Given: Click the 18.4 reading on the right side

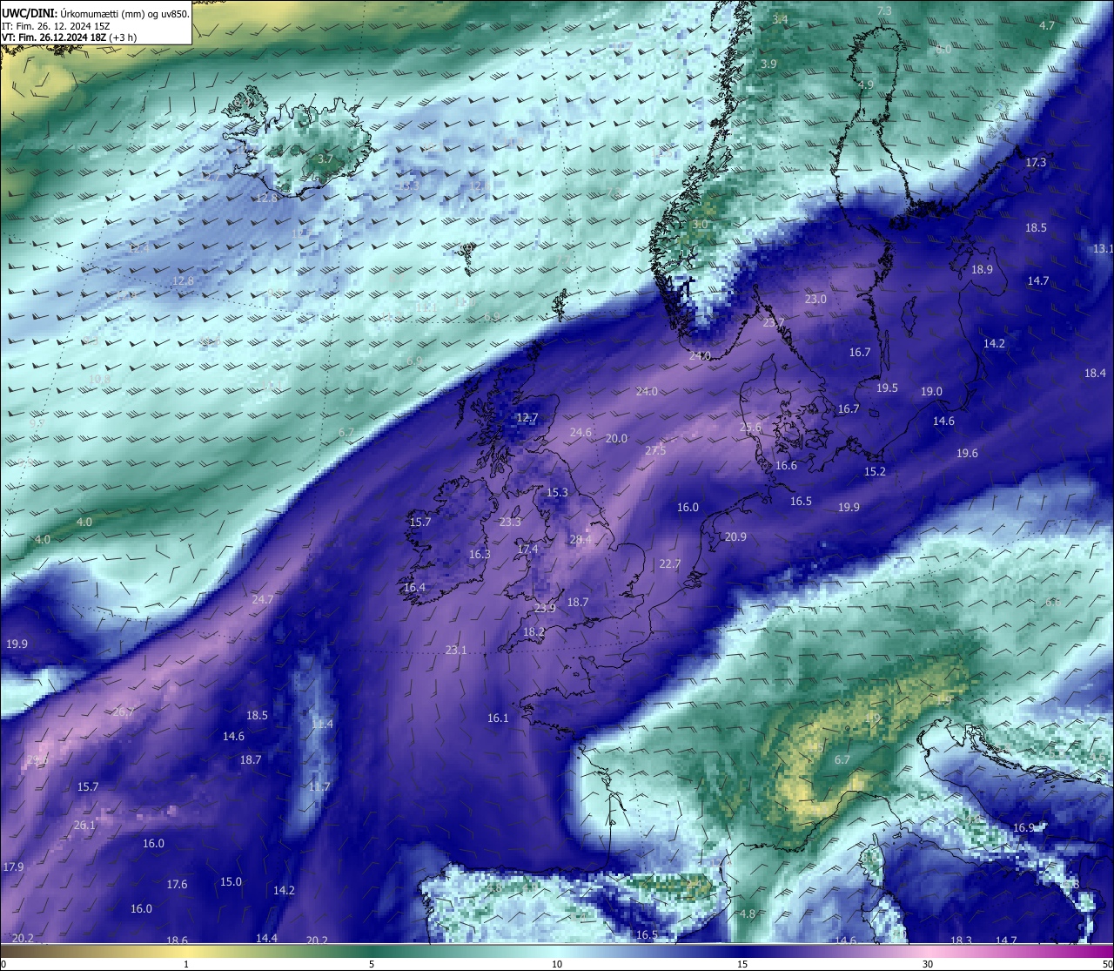Looking at the screenshot, I should (x=1095, y=374).
